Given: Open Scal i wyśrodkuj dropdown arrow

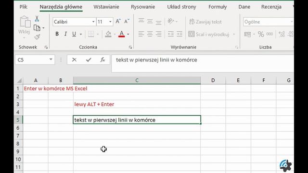Looking at the screenshot, I should point(234,34).
